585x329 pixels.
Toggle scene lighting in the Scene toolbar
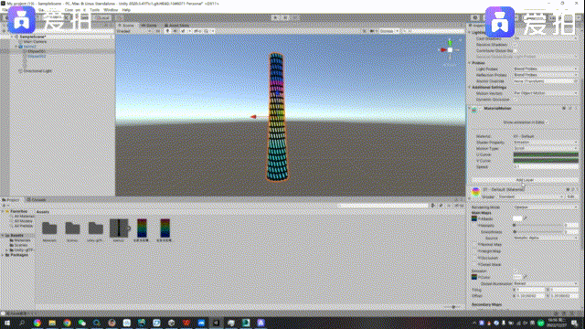pos(167,31)
